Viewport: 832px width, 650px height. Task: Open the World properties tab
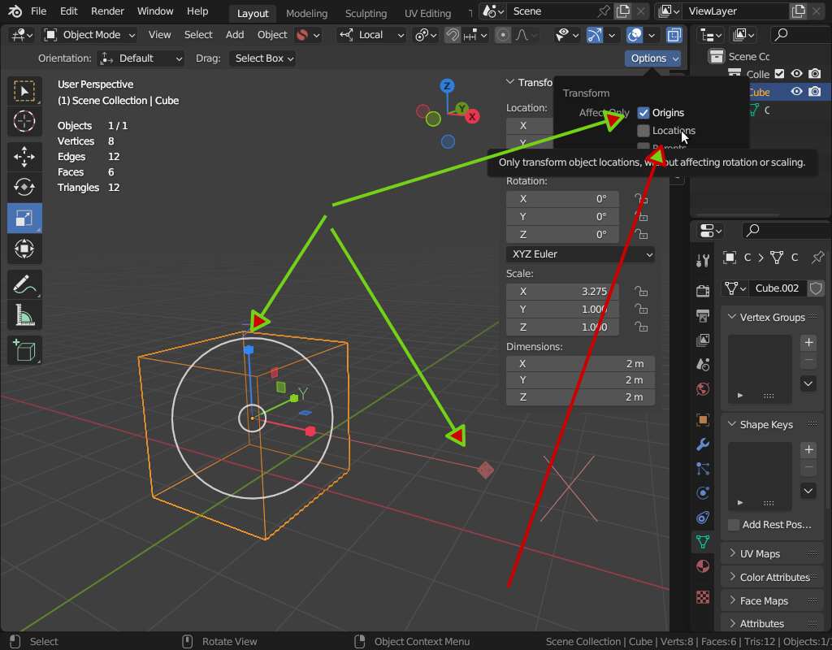click(x=703, y=389)
